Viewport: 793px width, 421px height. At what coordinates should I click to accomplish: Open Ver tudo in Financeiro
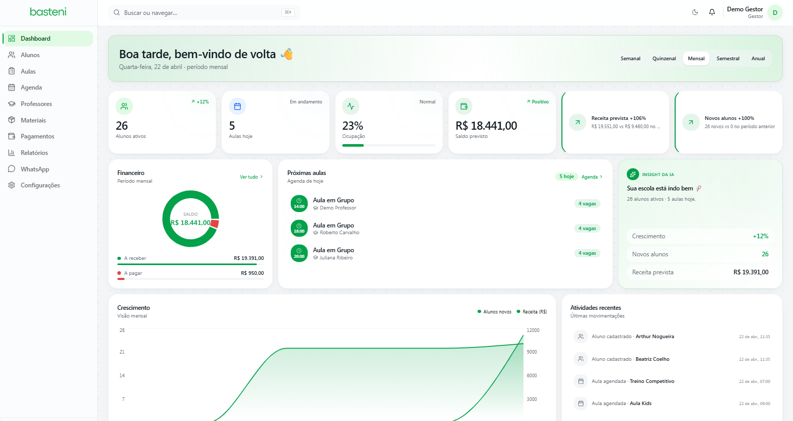[251, 177]
